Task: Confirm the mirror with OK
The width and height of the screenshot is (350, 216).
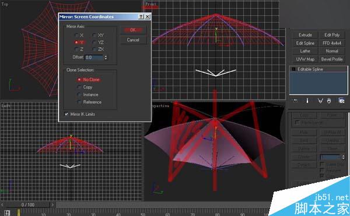Action: click(133, 30)
